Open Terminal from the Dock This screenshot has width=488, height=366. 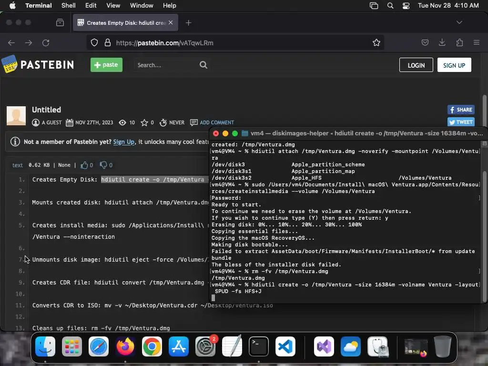[x=259, y=346]
